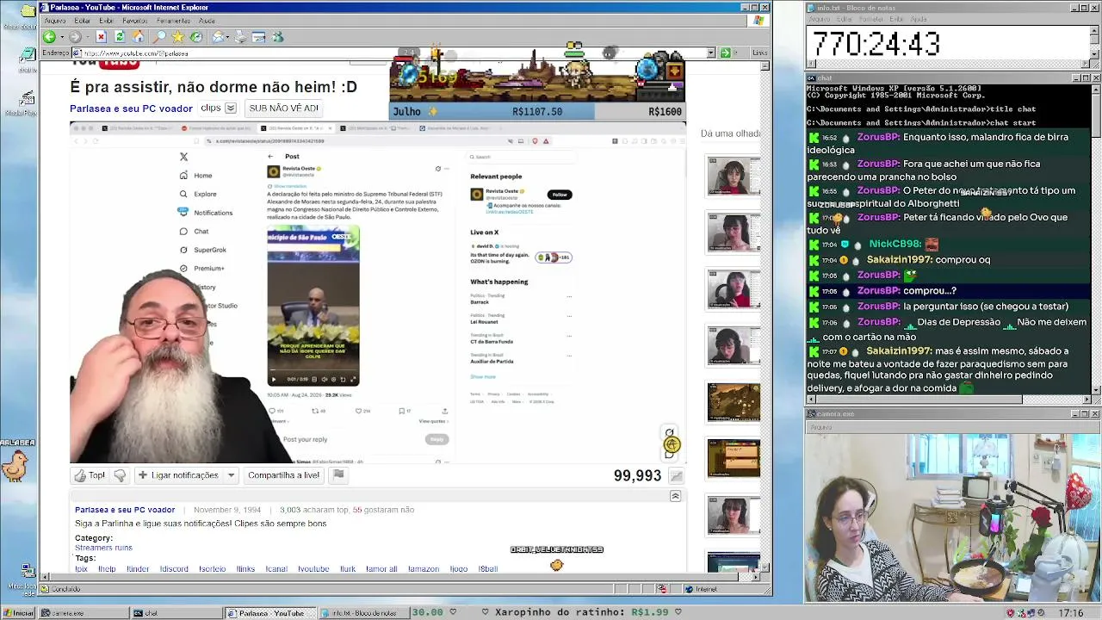Image resolution: width=1102 pixels, height=620 pixels.
Task: Click the Julho donation goal progress bar
Action: point(537,111)
